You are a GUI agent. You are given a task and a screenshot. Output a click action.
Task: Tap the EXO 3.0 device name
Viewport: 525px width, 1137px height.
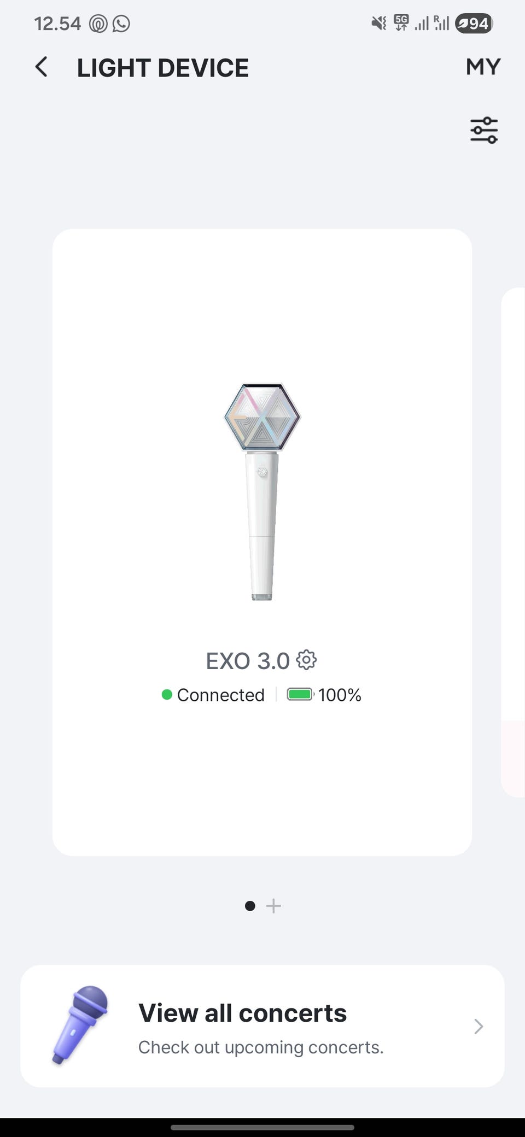click(247, 661)
